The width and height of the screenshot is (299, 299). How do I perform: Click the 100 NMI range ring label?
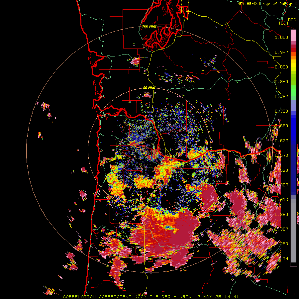click(x=149, y=26)
